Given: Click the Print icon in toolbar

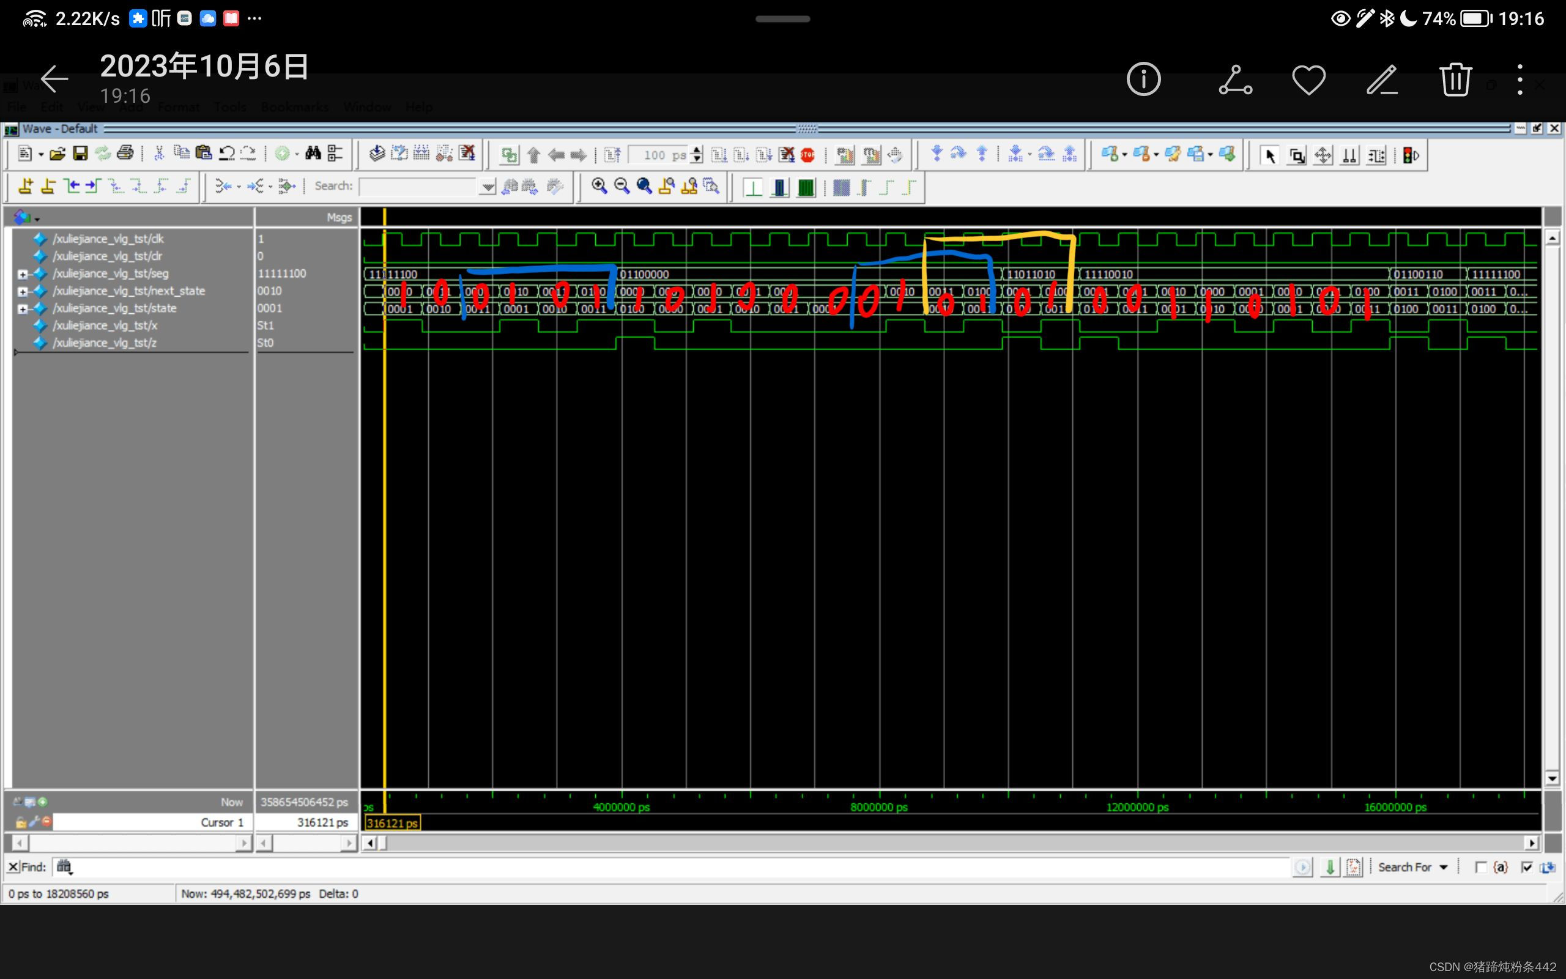Looking at the screenshot, I should [125, 154].
